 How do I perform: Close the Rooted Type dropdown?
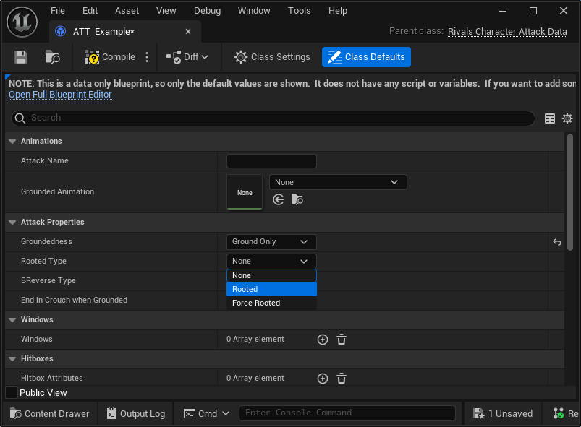click(x=271, y=262)
